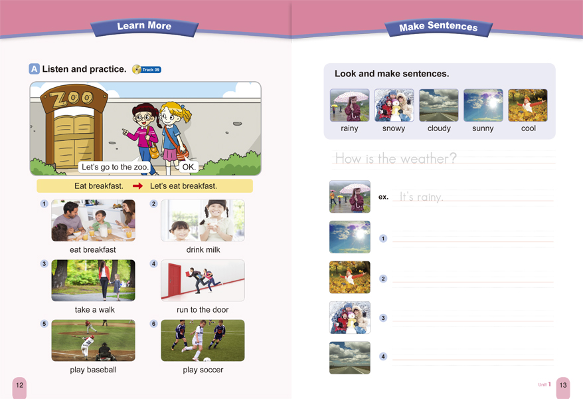Click the sunny sky photo for question 1

point(350,237)
